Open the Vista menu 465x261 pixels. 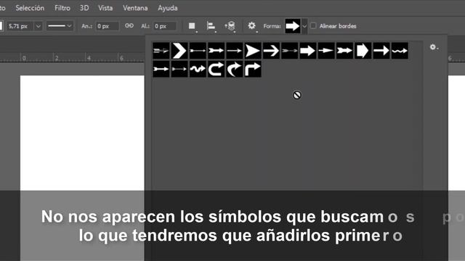tap(105, 8)
